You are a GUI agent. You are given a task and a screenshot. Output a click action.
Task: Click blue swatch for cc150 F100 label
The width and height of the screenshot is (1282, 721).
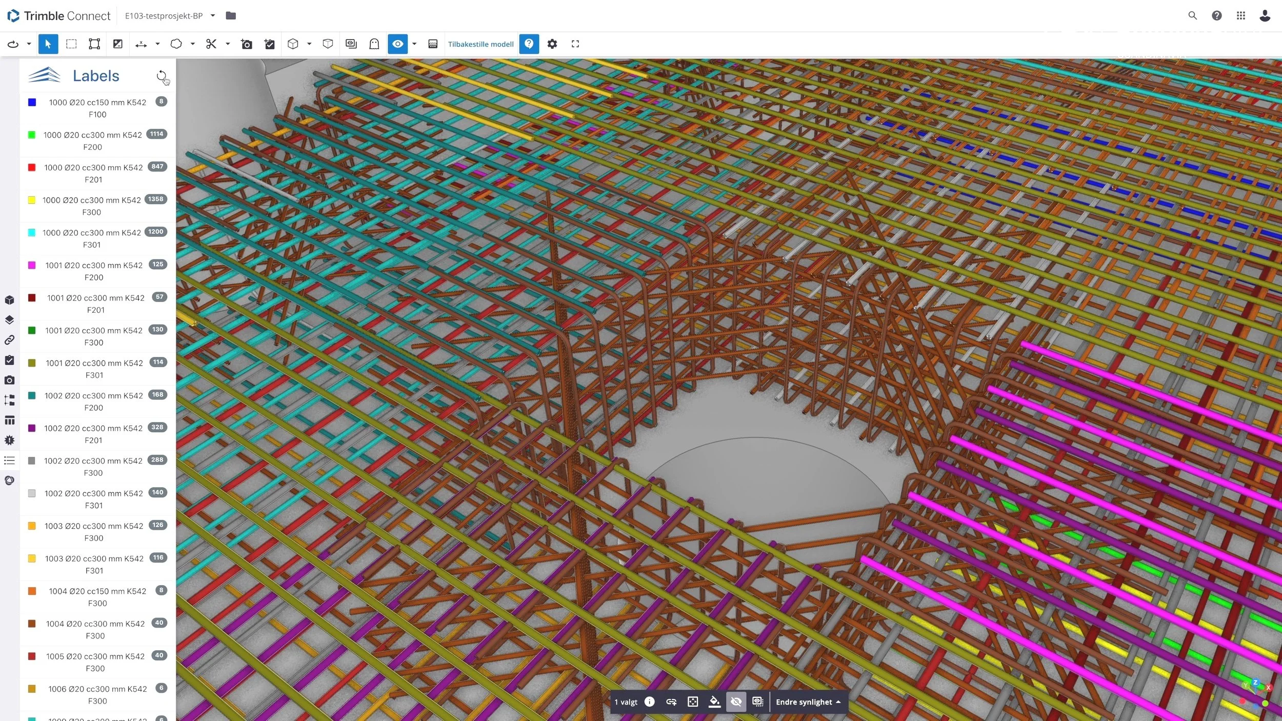point(32,103)
